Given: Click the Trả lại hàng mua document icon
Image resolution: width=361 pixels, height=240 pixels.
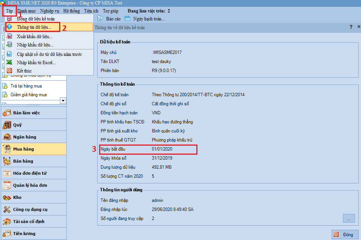Looking at the screenshot, I should (x=5, y=86).
